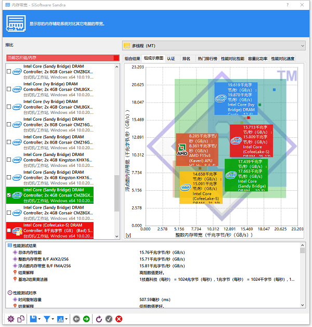Go back with the grey arrow
Image resolution: width=312 pixels, height=327 pixels.
pos(76,319)
